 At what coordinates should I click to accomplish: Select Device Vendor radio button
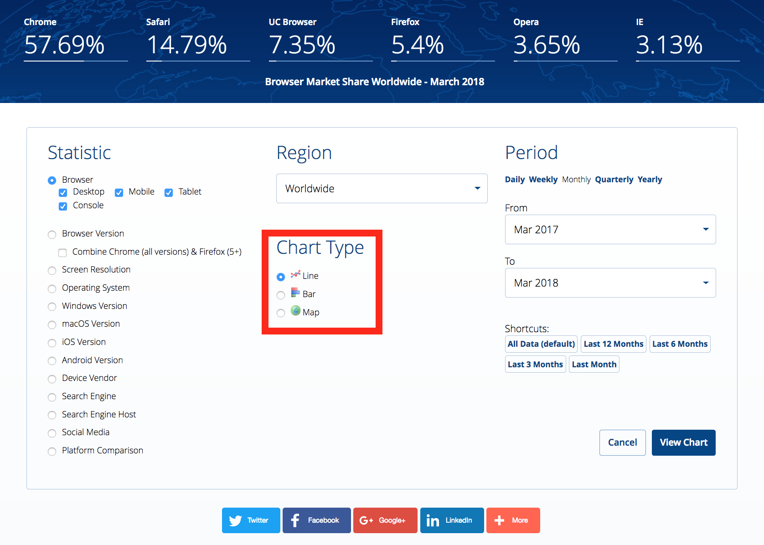52,379
